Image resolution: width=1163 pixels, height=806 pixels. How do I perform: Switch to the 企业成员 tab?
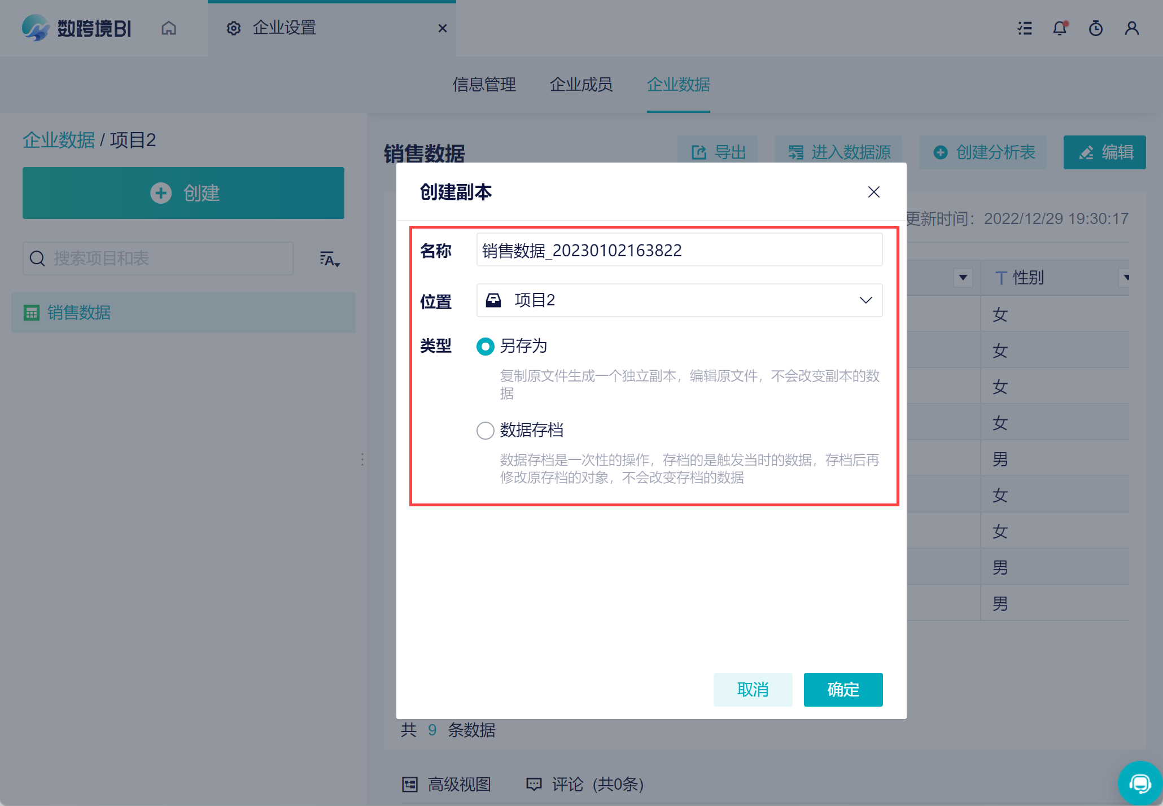click(x=581, y=85)
